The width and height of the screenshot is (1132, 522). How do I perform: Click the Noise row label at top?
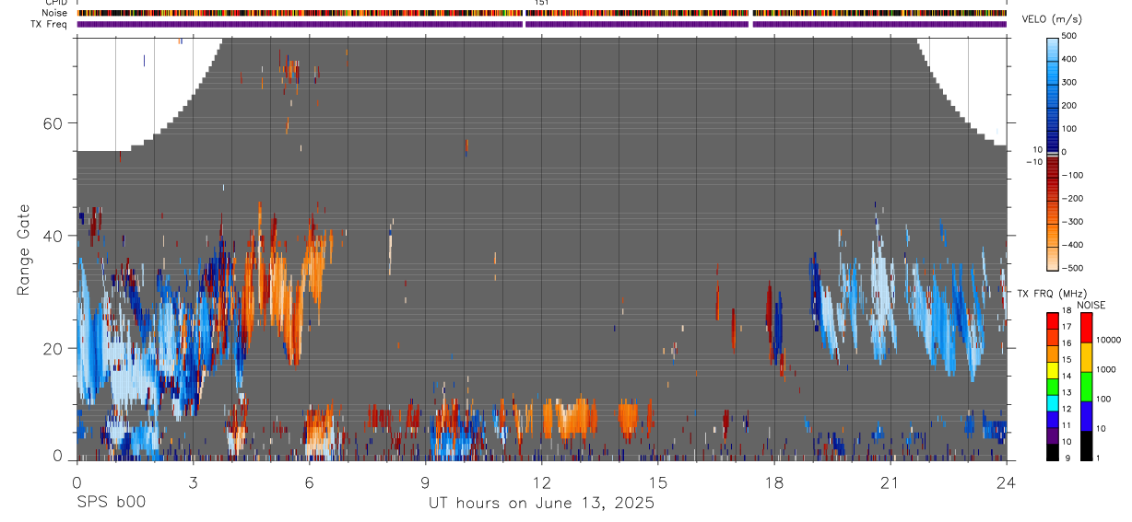click(x=55, y=13)
